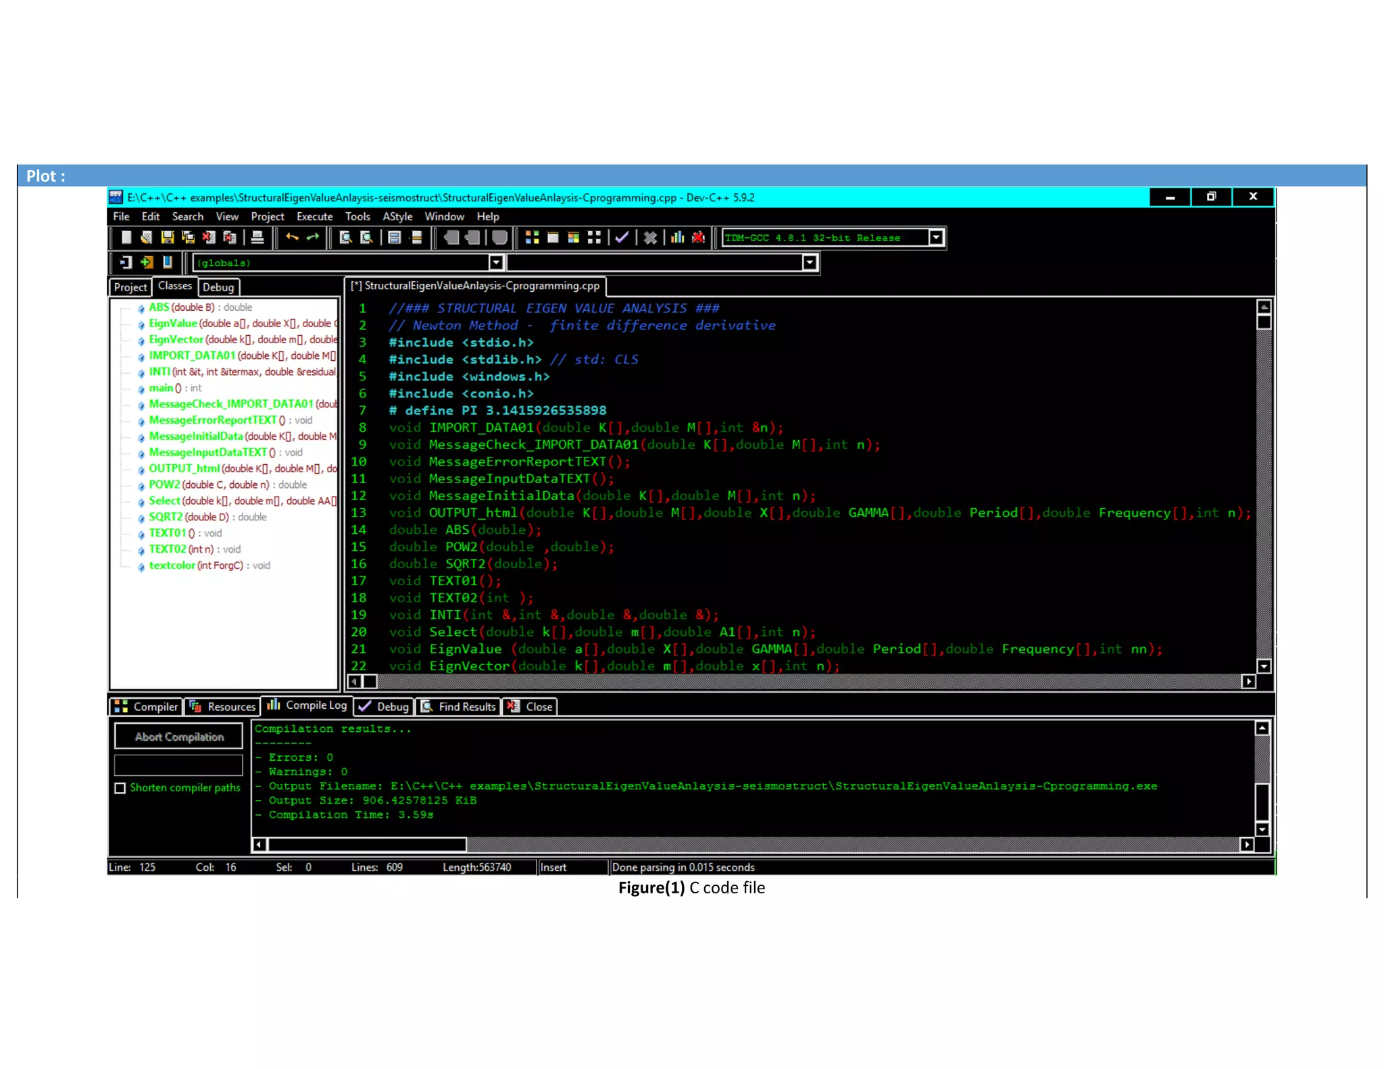1384x1069 pixels.
Task: Click the Close bottom panel tab
Action: (x=530, y=706)
